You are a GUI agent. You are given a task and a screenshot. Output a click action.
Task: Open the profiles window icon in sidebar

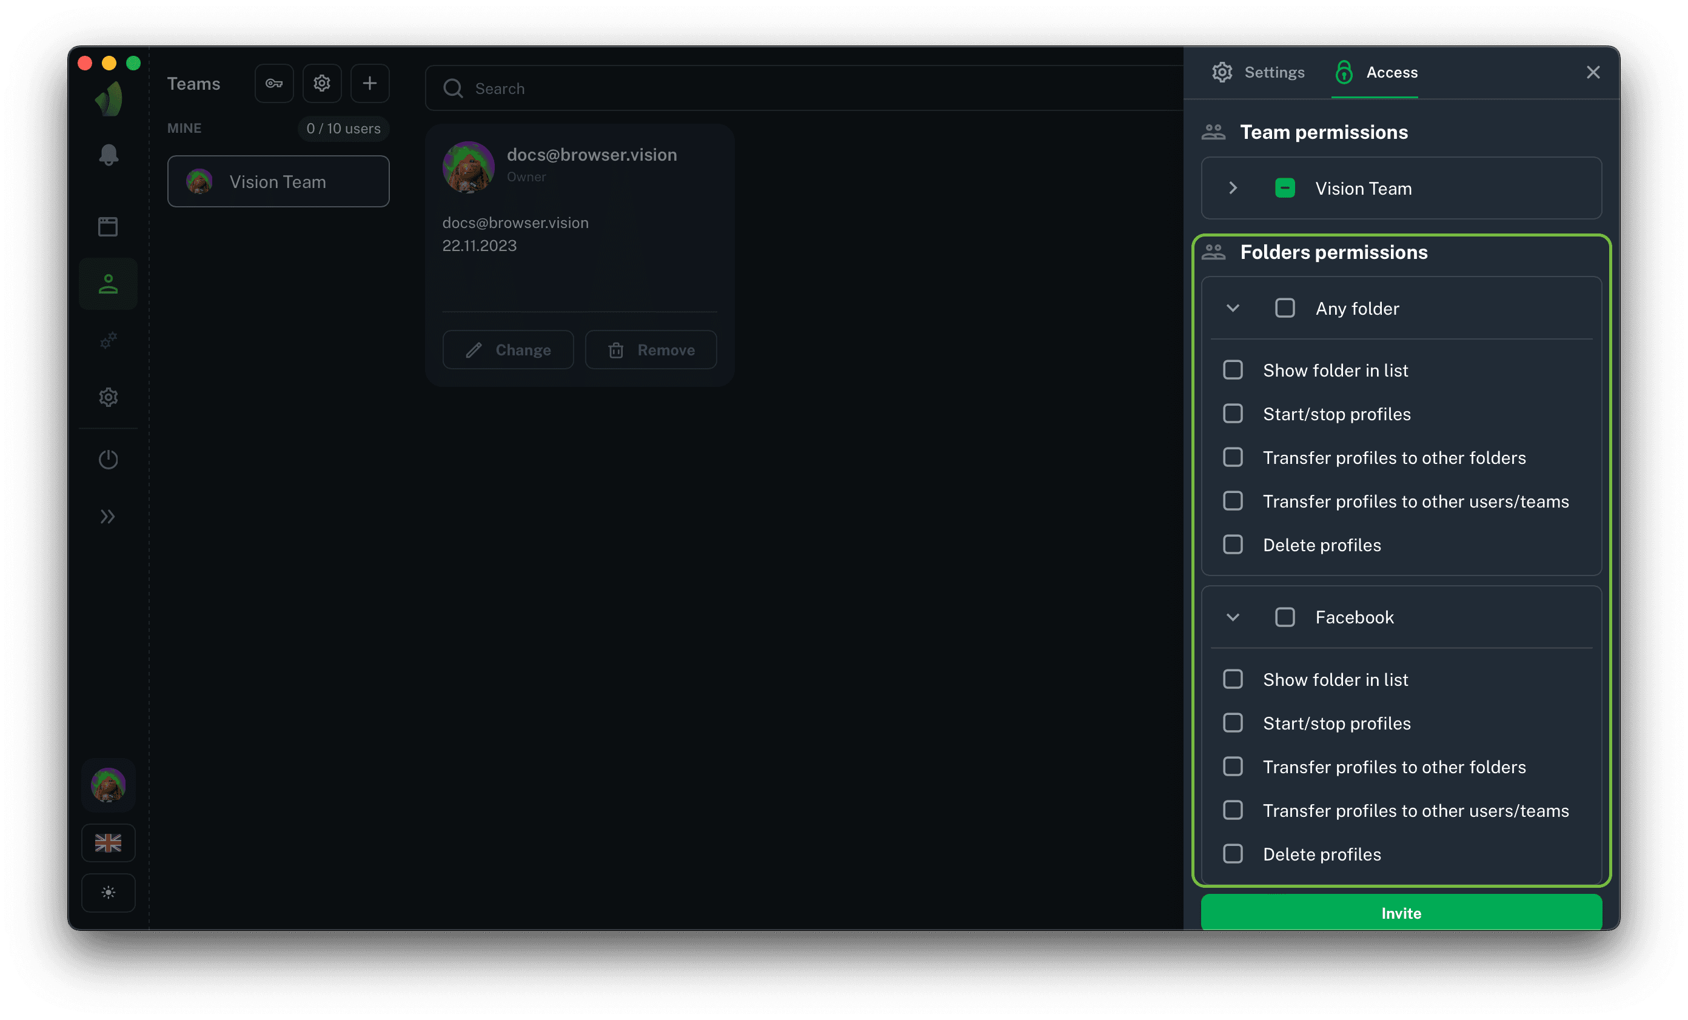point(109,226)
